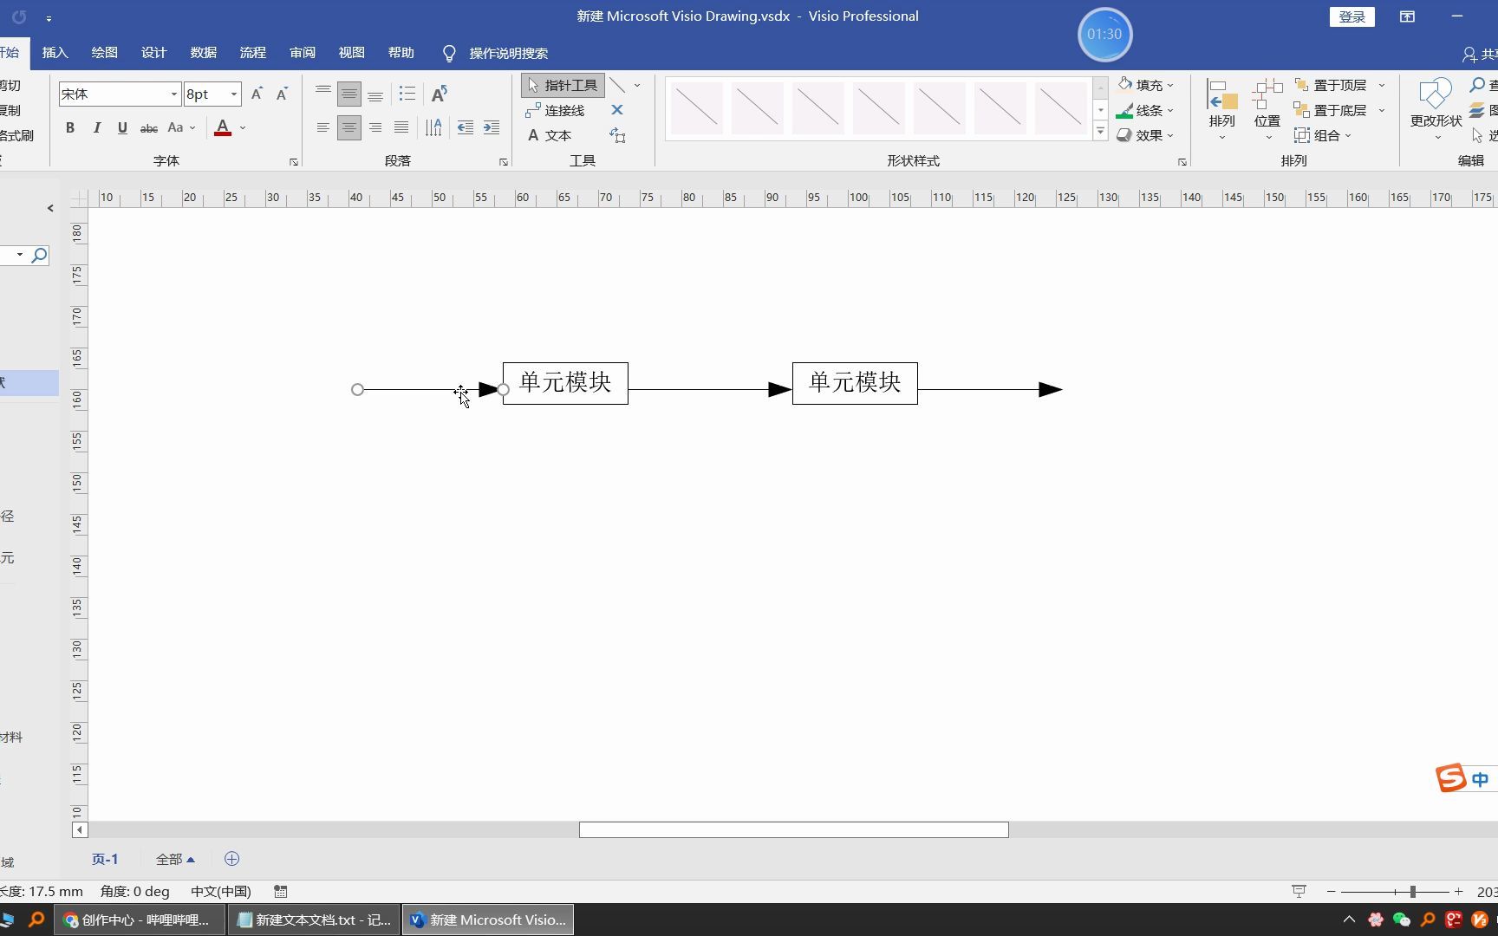
Task: Open the Effects (效果) dropdown
Action: click(1146, 135)
